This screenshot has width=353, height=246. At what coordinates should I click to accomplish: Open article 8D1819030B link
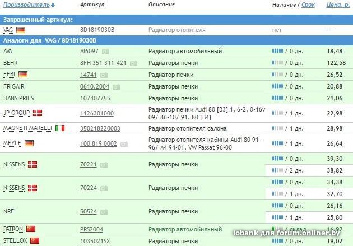pyautogui.click(x=97, y=30)
